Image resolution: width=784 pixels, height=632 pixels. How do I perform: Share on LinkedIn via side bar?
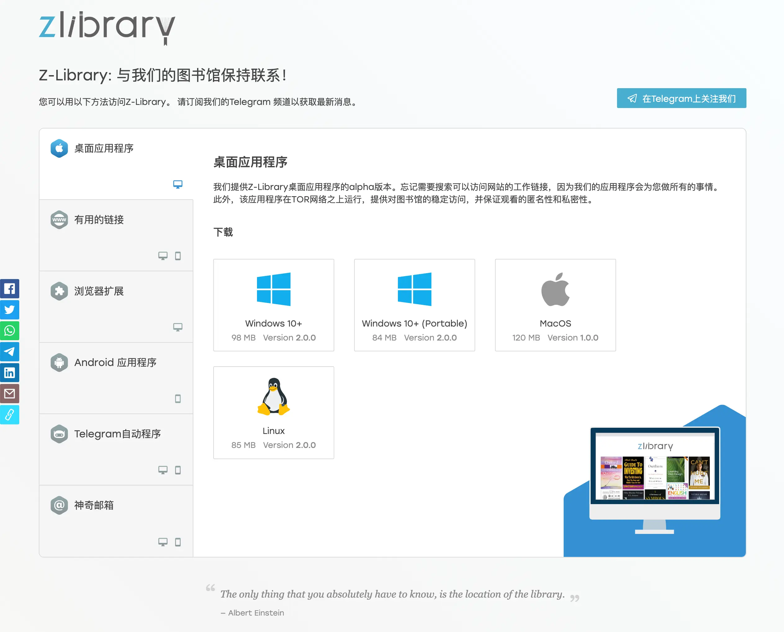(9, 372)
